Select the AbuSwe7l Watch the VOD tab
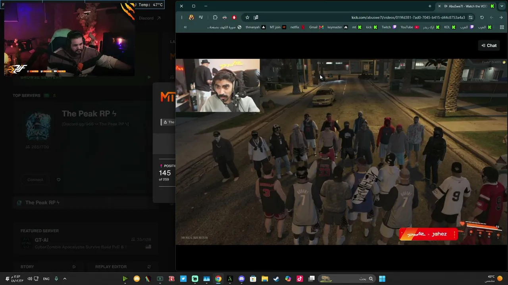Image resolution: width=508 pixels, height=285 pixels. pos(466,6)
